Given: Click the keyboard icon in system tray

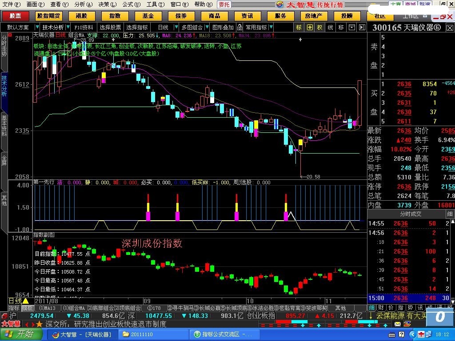Looking at the screenshot, I should pyautogui.click(x=392, y=335).
